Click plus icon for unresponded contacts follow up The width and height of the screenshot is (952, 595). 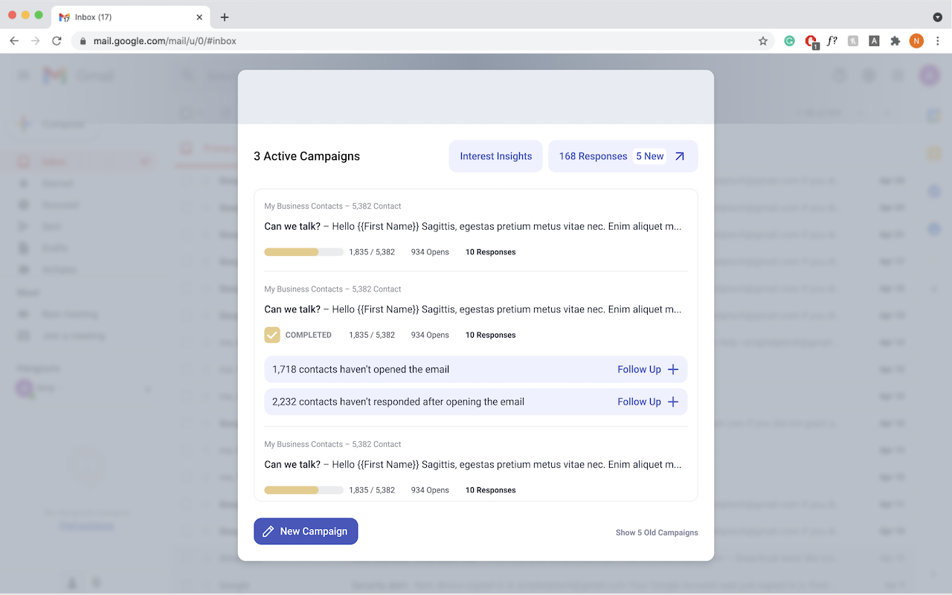click(673, 402)
